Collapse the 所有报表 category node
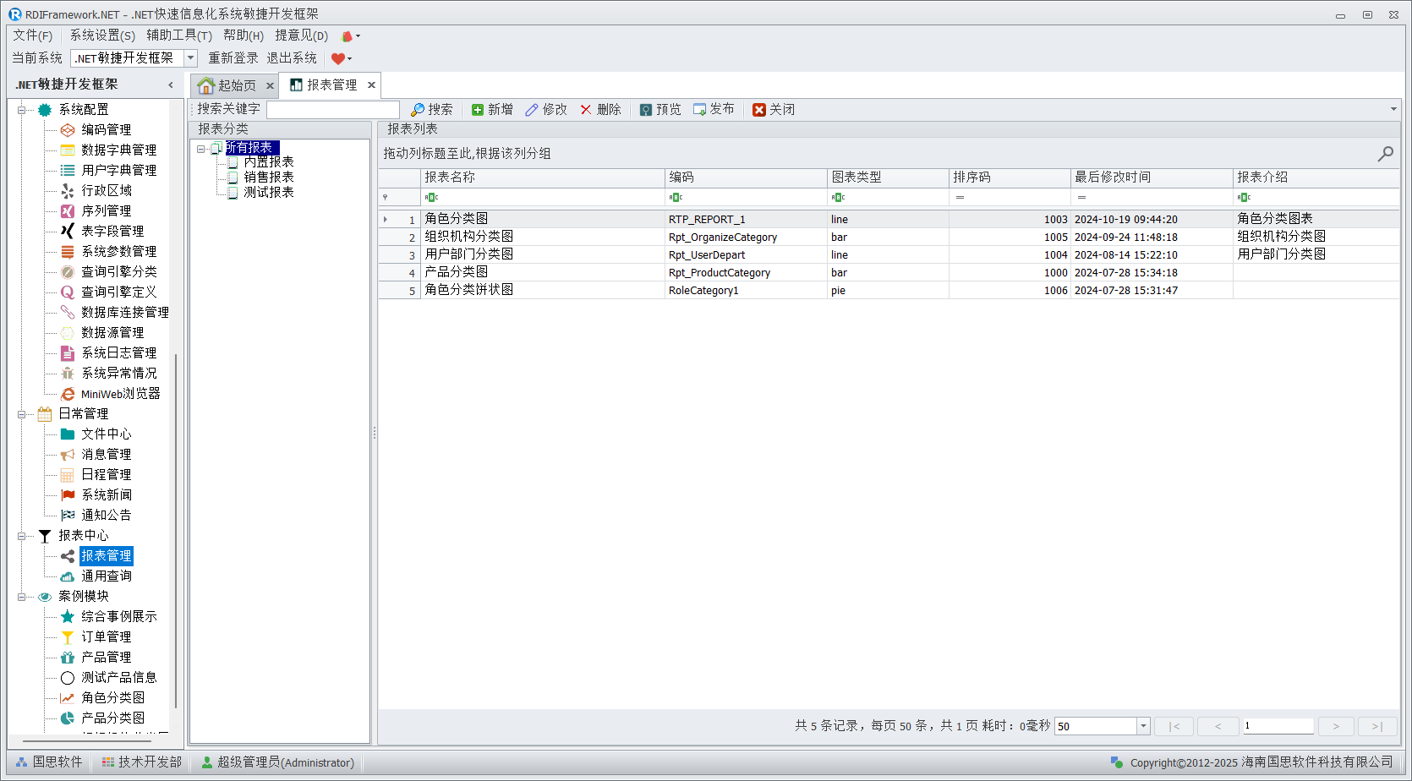Viewport: 1412px width, 781px height. (x=201, y=149)
